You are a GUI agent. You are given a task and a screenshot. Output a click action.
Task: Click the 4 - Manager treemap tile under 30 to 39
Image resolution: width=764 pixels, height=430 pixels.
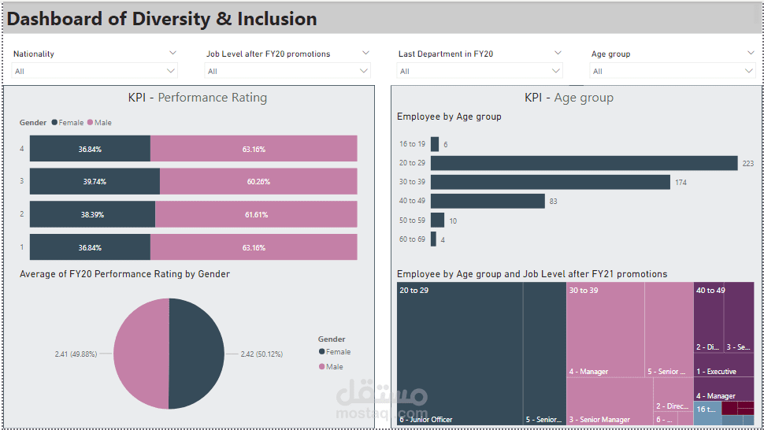605,329
